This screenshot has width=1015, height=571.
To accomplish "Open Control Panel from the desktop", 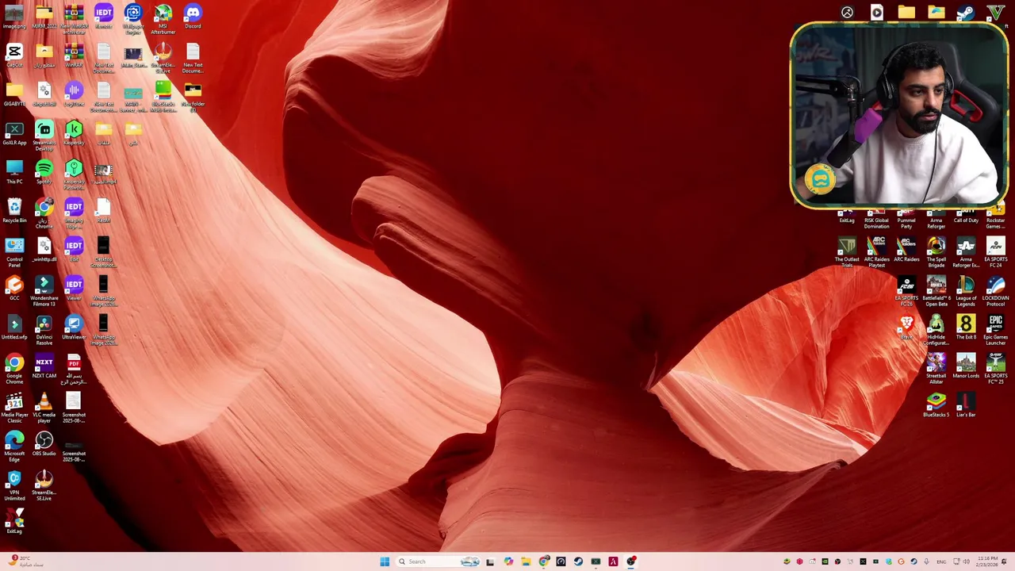I will coord(14,252).
